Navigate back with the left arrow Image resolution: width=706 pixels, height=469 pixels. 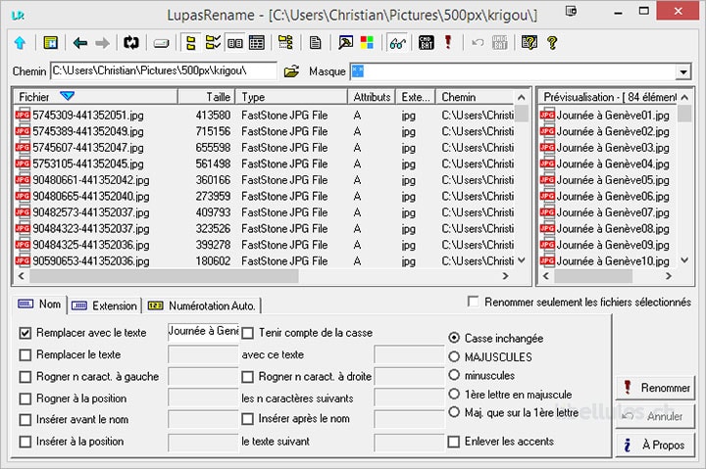pyautogui.click(x=80, y=43)
